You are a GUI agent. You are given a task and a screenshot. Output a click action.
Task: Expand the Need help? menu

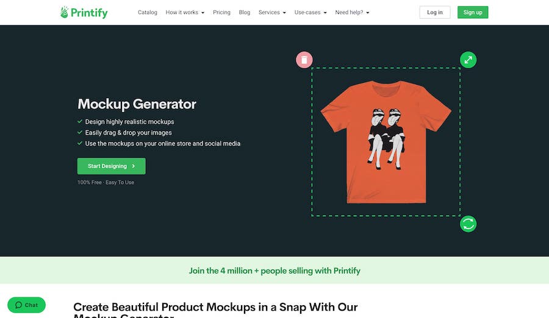click(x=352, y=12)
